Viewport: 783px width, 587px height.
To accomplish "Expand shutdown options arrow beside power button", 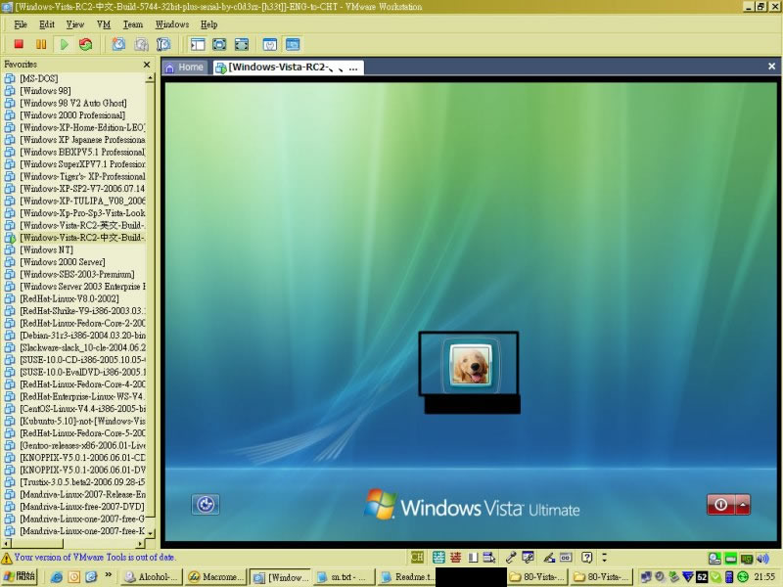I will (743, 505).
